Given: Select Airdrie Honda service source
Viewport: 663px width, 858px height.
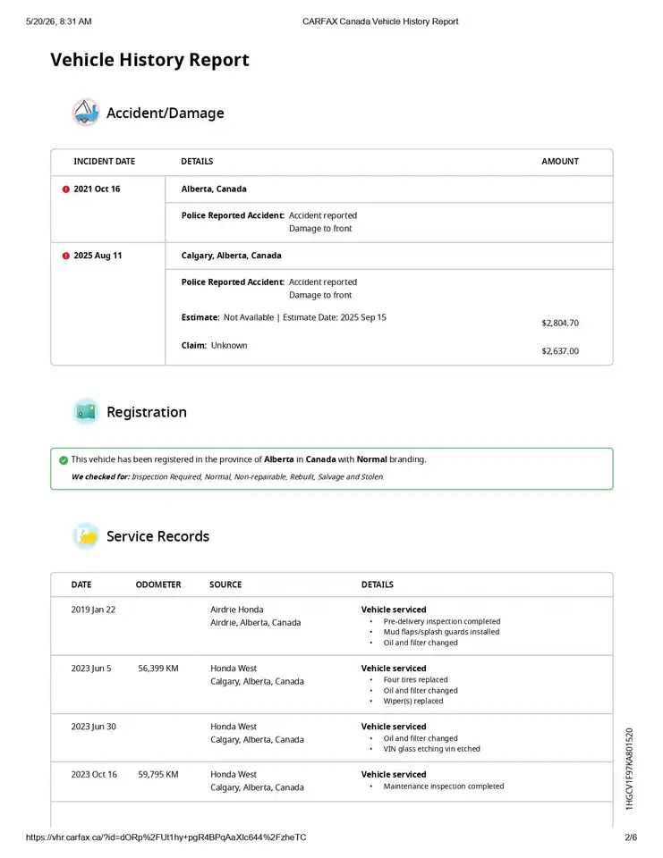Looking at the screenshot, I should [237, 609].
